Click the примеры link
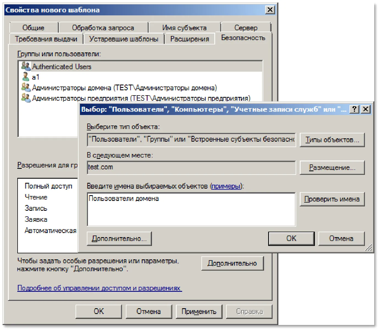This screenshot has height=331, width=380. point(226,186)
